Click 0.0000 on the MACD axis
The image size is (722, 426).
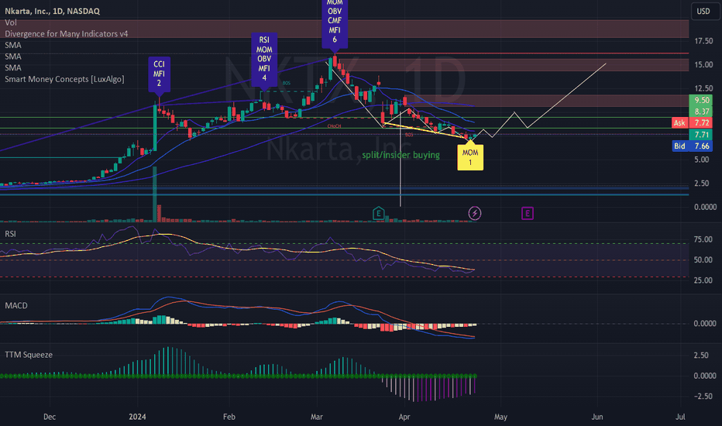pyautogui.click(x=705, y=324)
